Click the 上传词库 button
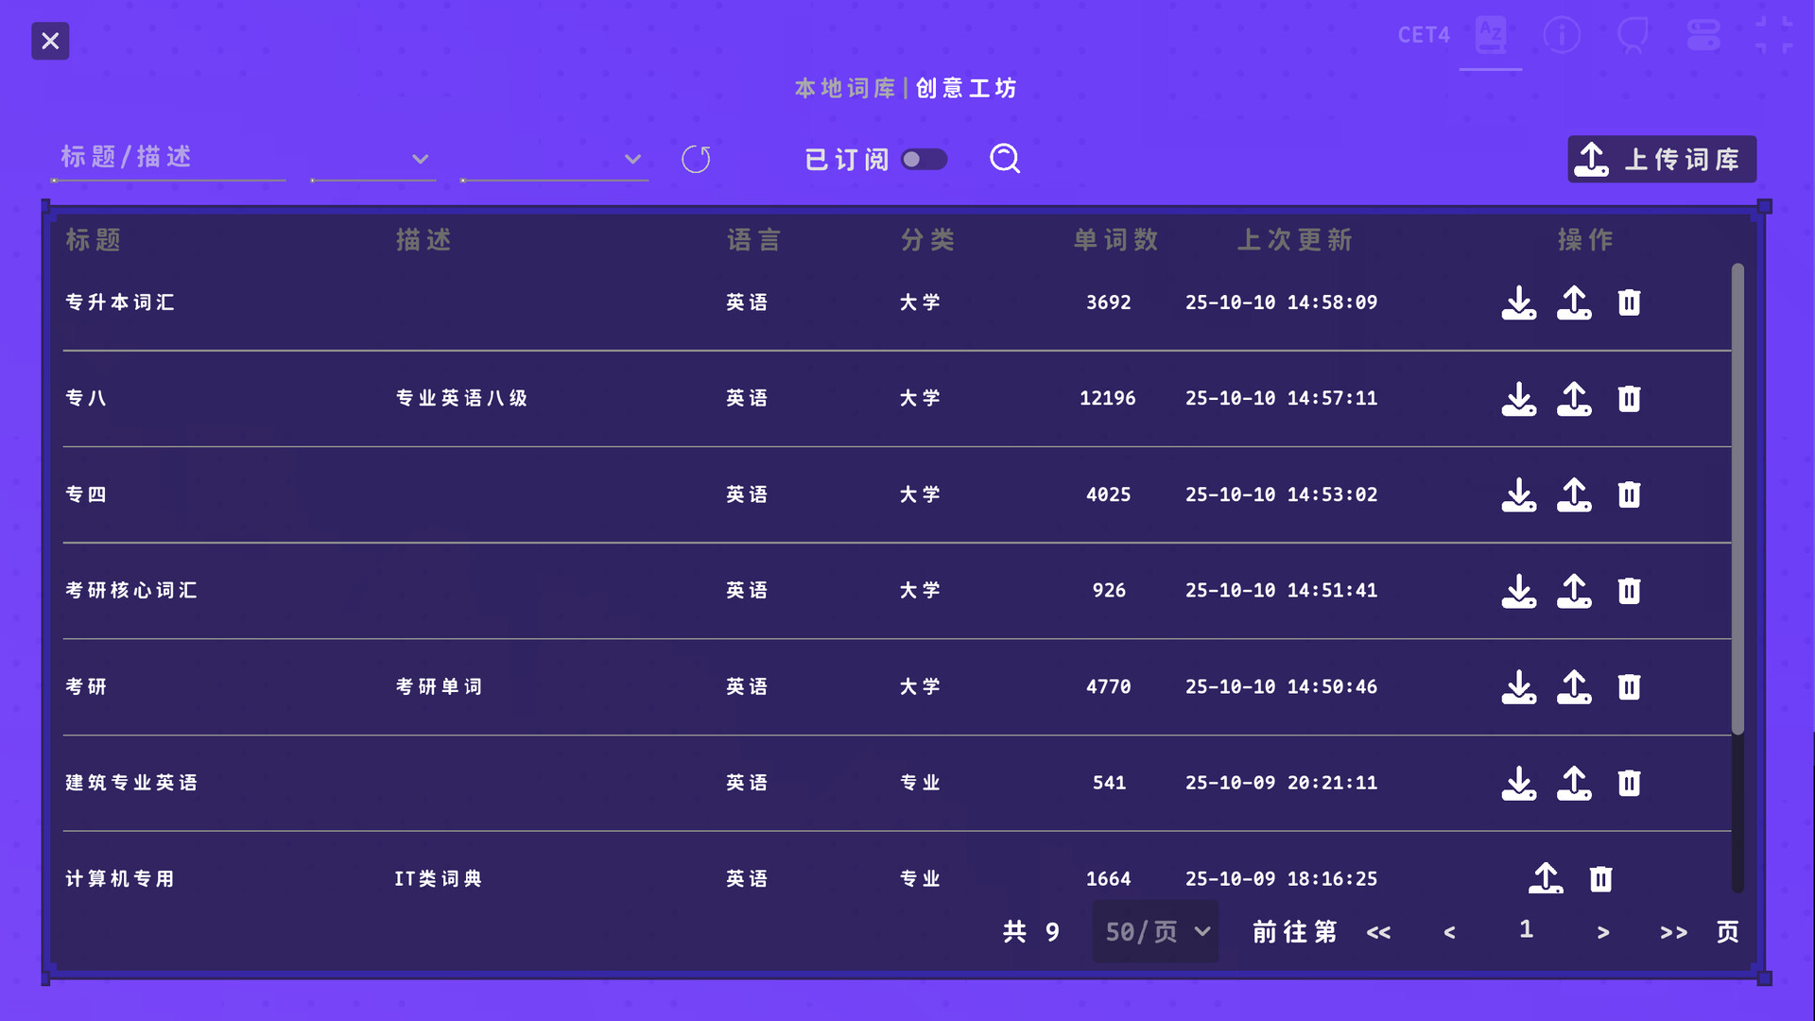The height and width of the screenshot is (1021, 1815). tap(1661, 159)
